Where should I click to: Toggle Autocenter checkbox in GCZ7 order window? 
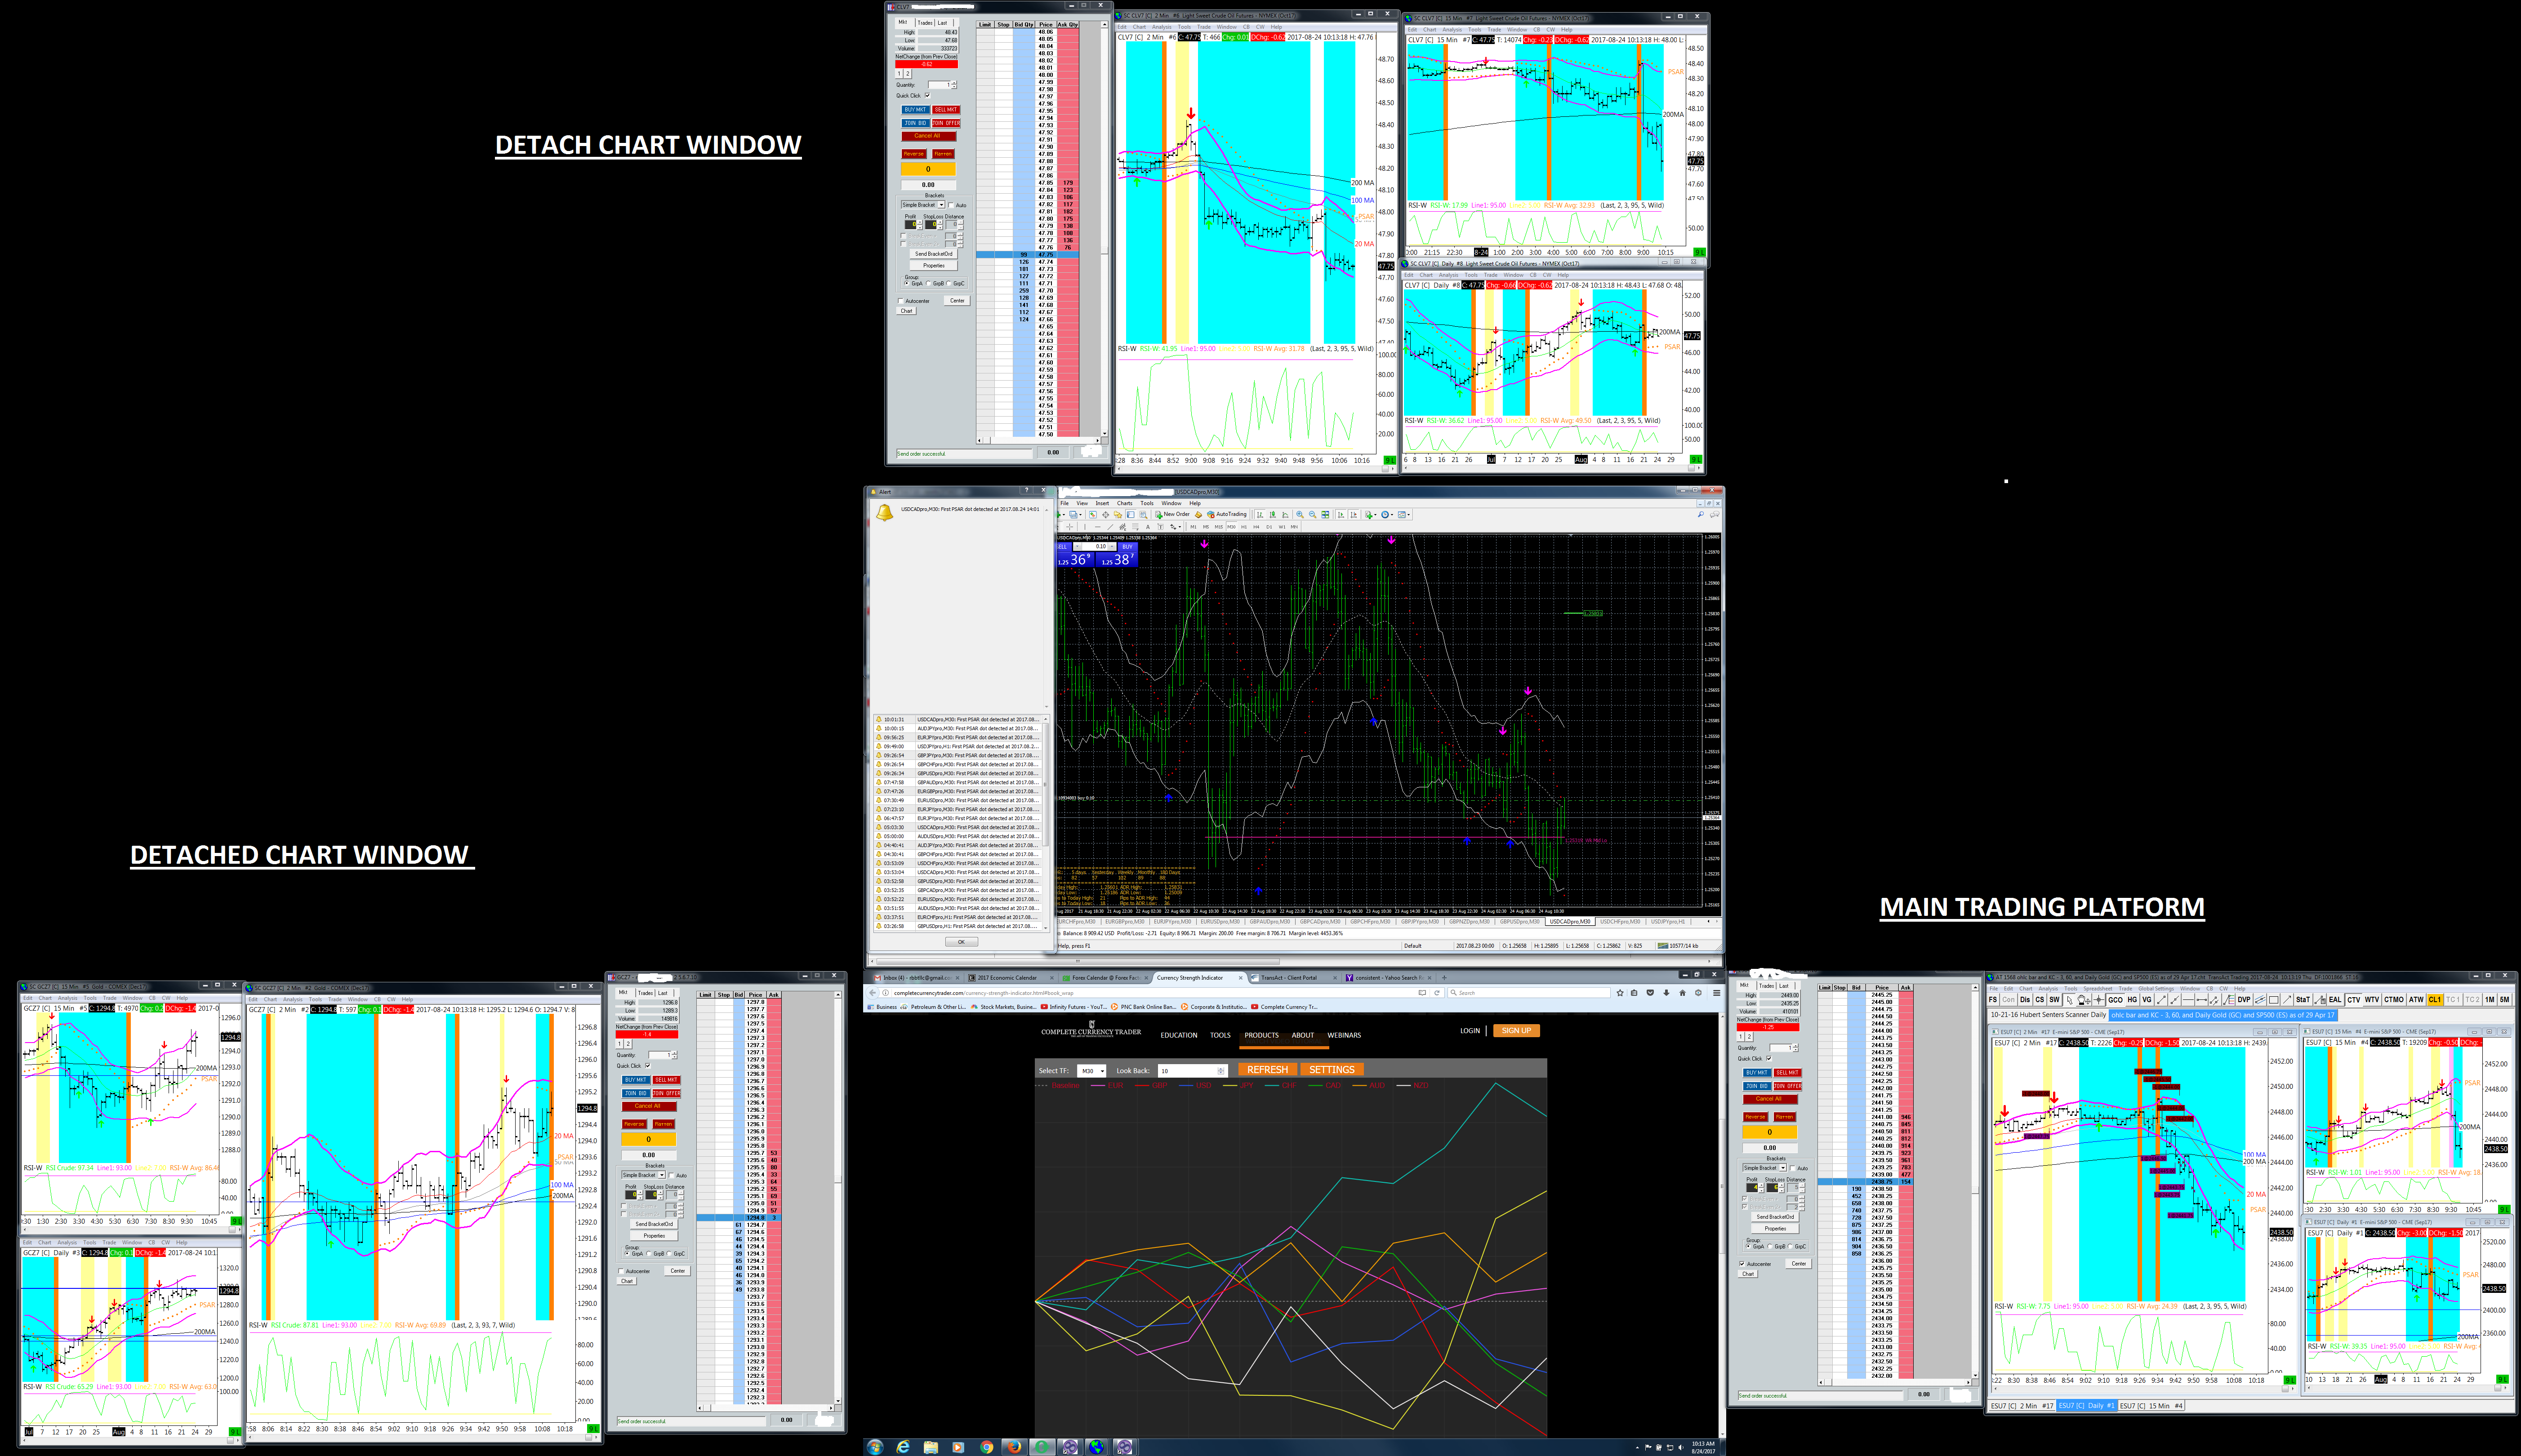(621, 1271)
